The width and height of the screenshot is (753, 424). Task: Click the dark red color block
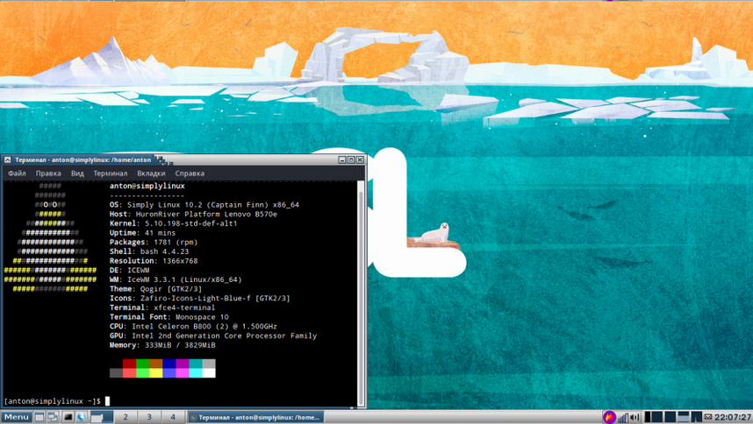click(129, 364)
